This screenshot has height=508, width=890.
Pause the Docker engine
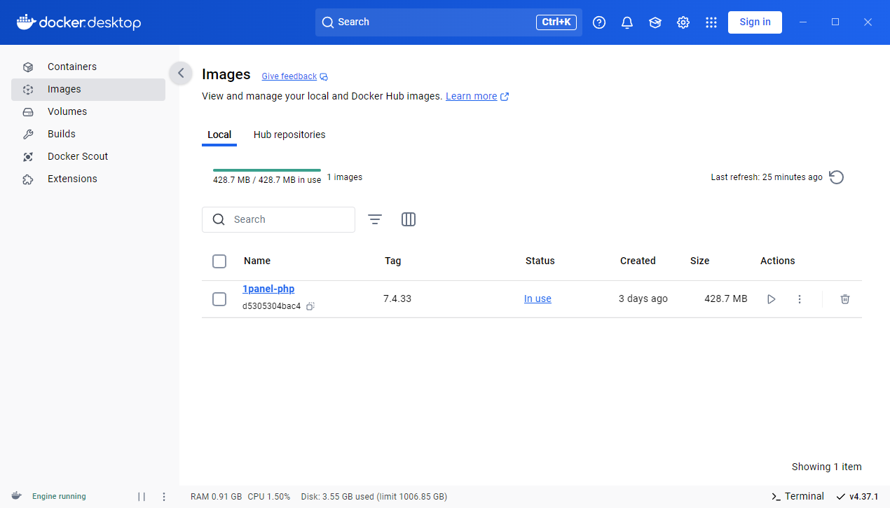click(x=142, y=497)
